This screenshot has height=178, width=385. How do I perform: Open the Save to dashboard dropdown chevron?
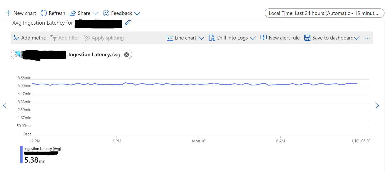(x=357, y=38)
